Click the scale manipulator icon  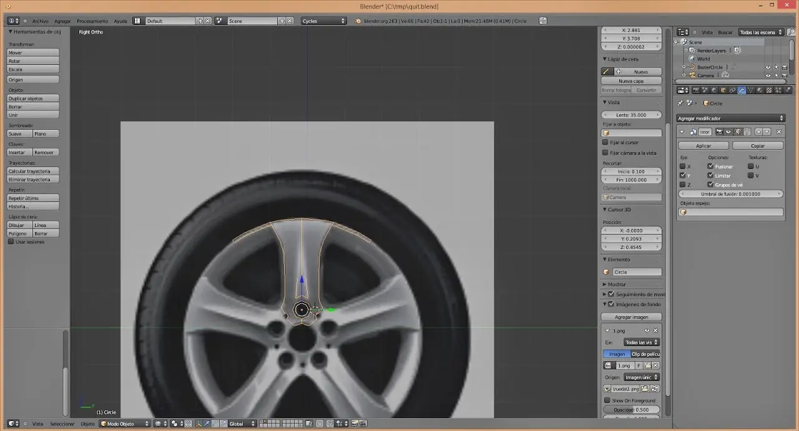(x=223, y=424)
